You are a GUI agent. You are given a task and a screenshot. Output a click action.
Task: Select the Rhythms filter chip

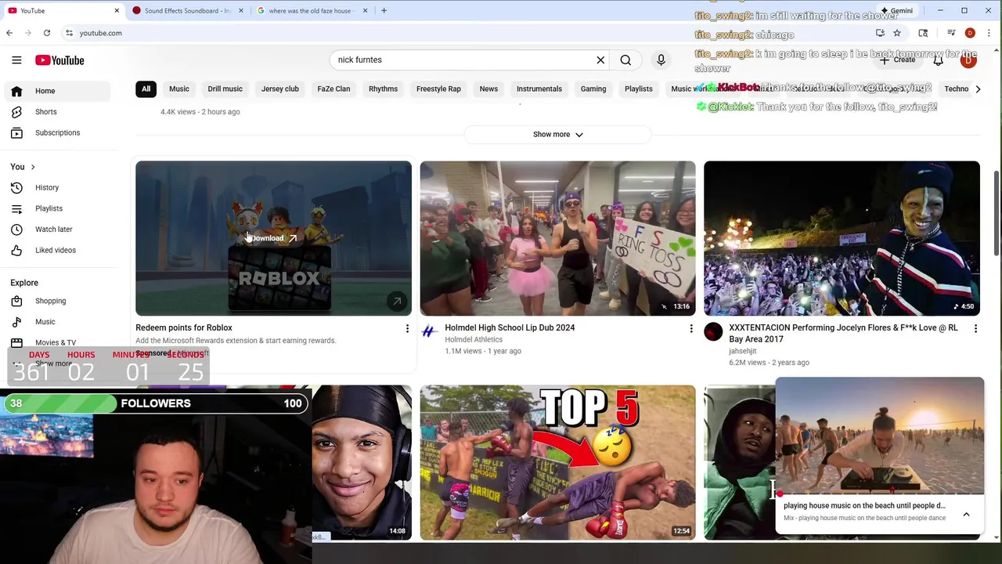[x=383, y=89]
